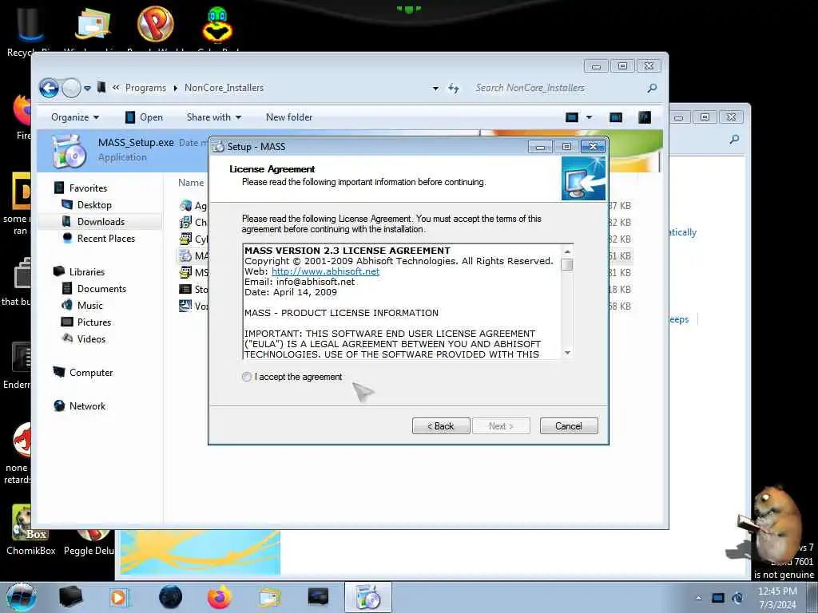Image resolution: width=818 pixels, height=613 pixels.
Task: Click the 'Vo' file icon in list
Action: click(x=185, y=306)
